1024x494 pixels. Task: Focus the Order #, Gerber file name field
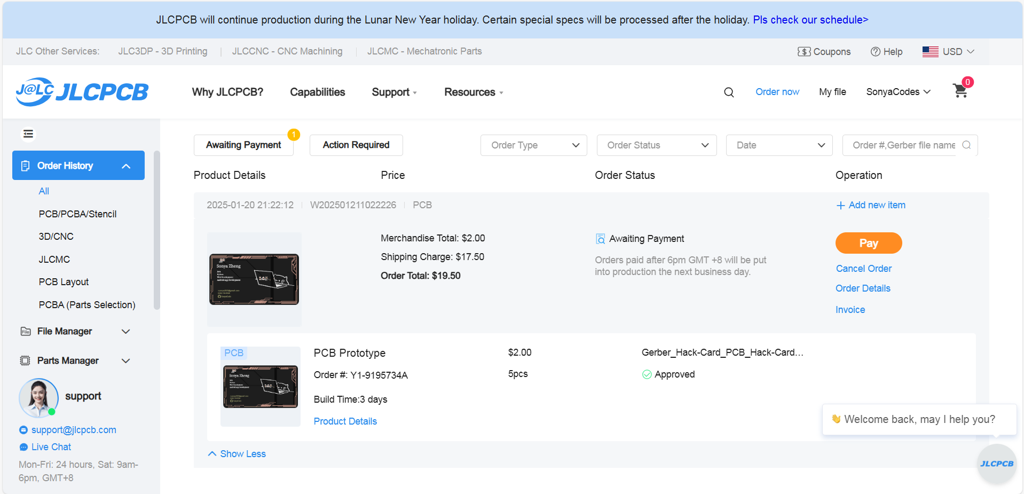(910, 145)
